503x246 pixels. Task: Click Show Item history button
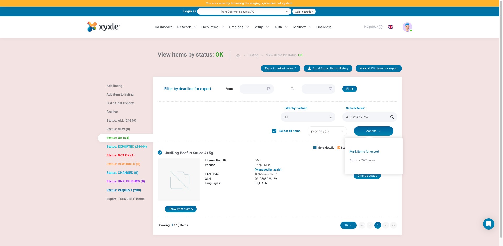tap(181, 209)
